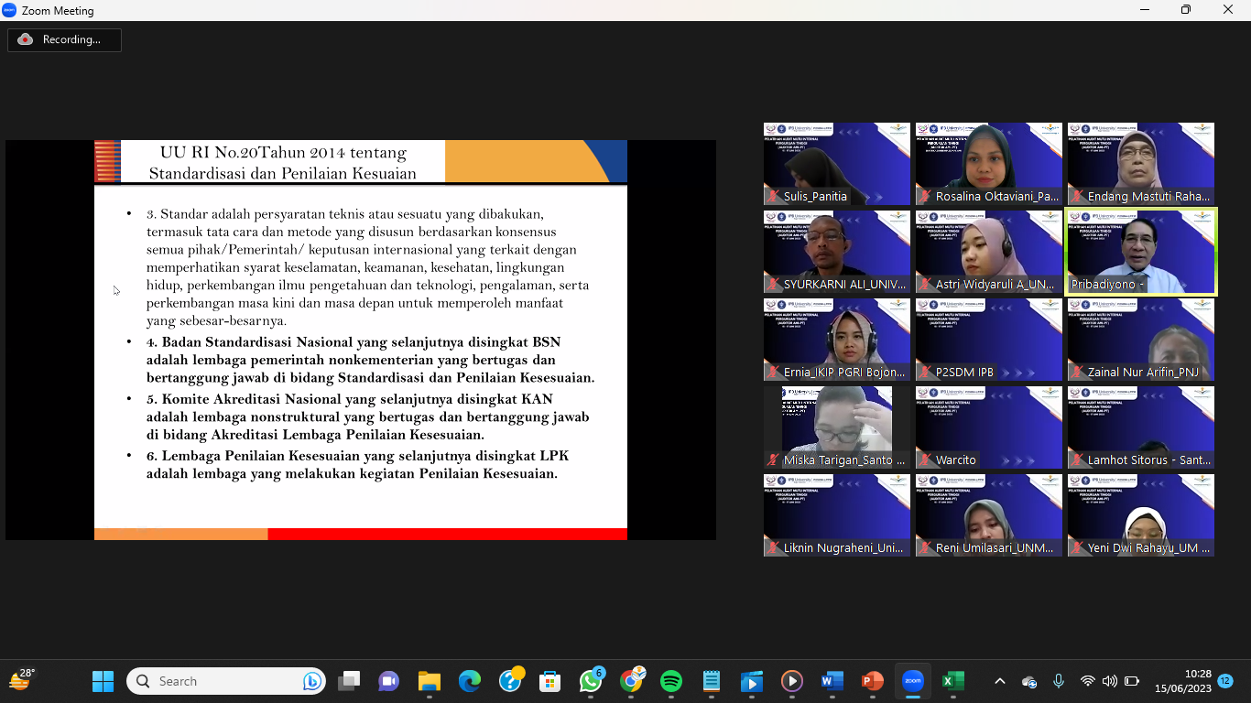Select Pribadiyono's video thumbnail
The height and width of the screenshot is (703, 1251).
[1141, 252]
